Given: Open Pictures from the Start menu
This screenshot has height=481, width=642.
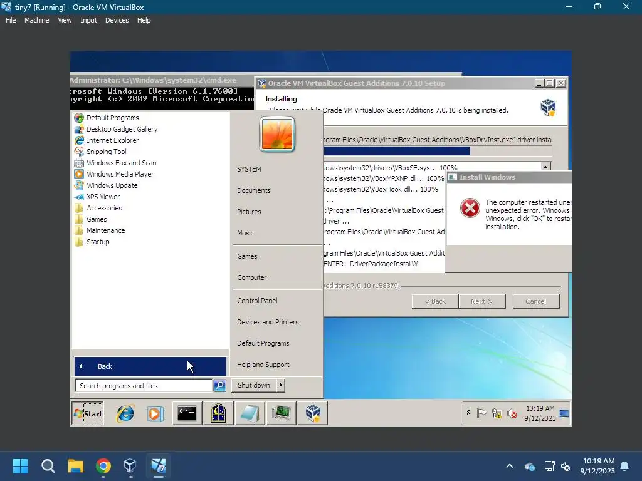Looking at the screenshot, I should (249, 212).
